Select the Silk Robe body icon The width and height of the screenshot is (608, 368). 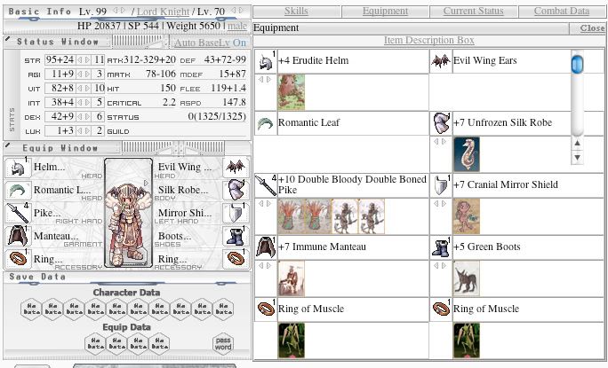(235, 190)
